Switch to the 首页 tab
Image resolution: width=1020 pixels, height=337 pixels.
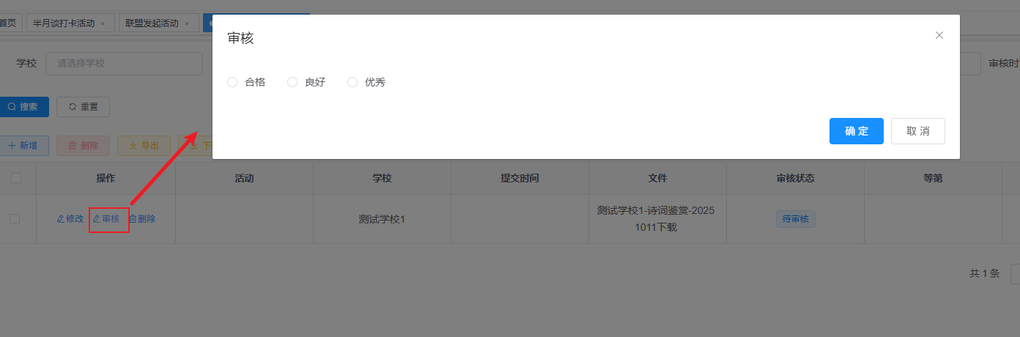pyautogui.click(x=8, y=23)
